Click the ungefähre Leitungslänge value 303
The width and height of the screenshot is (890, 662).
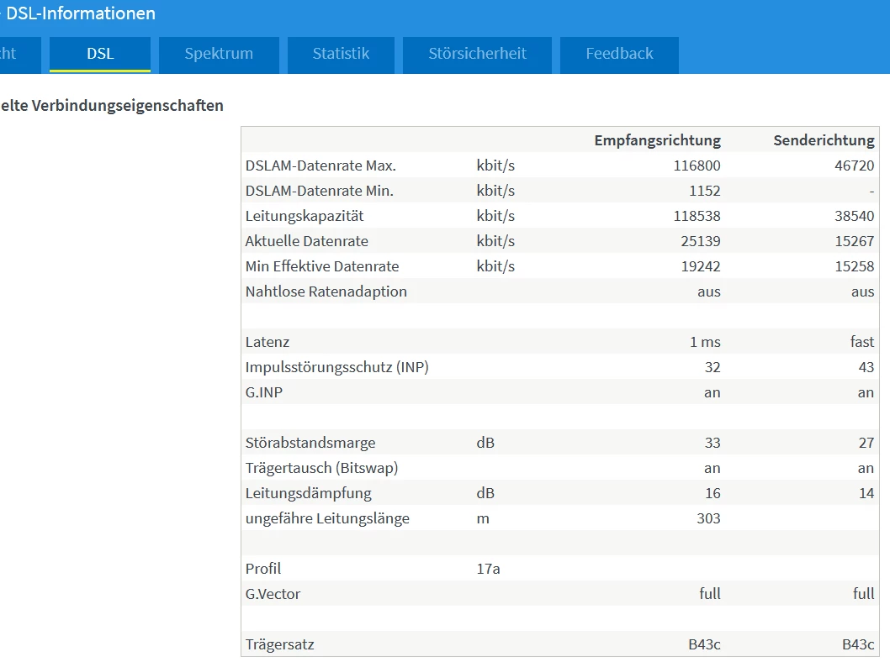708,518
